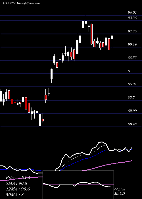Click the 50MA value readout
This screenshot has height=199, width=142.
(14, 194)
